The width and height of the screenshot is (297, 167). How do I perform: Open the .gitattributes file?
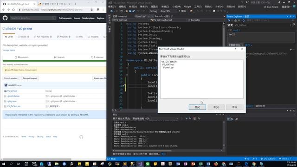point(13,96)
